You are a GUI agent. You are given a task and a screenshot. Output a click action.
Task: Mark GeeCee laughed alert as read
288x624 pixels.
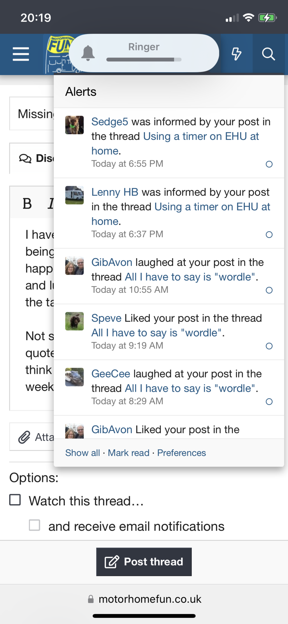(x=269, y=402)
